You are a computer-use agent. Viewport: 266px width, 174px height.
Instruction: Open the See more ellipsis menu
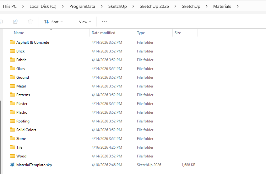click(x=104, y=22)
